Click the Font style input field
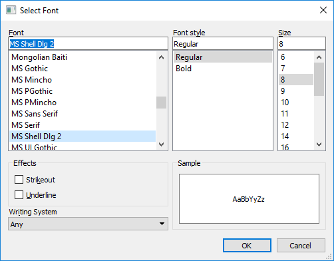 (223, 44)
